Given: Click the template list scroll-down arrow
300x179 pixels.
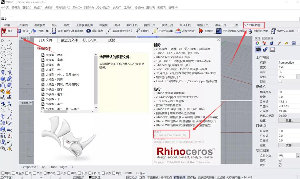Looking at the screenshot, I should tap(96, 108).
